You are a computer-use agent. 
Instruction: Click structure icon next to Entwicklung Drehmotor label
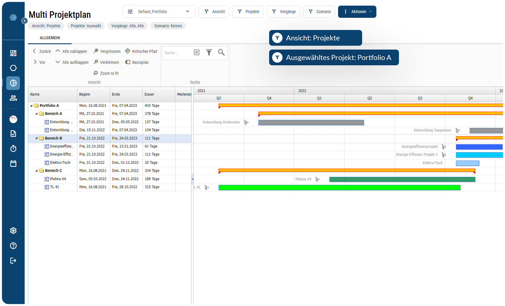pyautogui.click(x=246, y=122)
